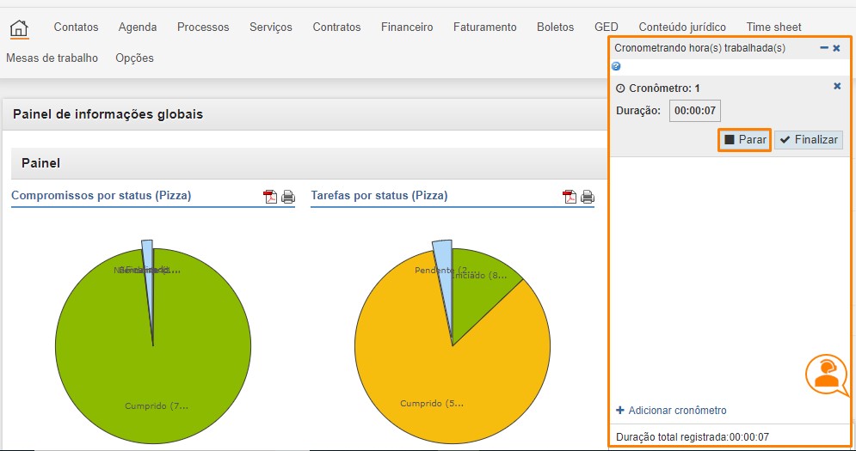Click the Finalizar button

coord(808,139)
